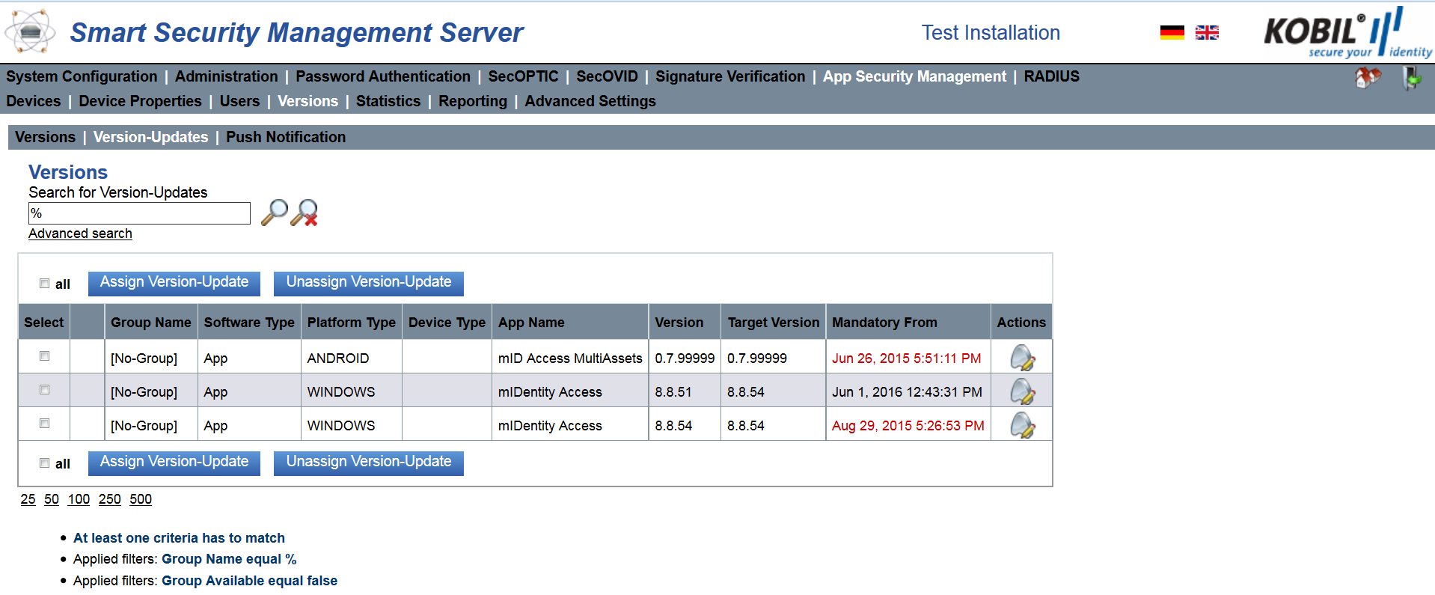This screenshot has height=595, width=1435.
Task: Click 'Test Installation' header text
Action: click(991, 33)
